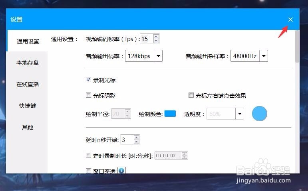Click the timed-duration up arrow
This screenshot has width=308, height=191.
pyautogui.click(x=185, y=154)
